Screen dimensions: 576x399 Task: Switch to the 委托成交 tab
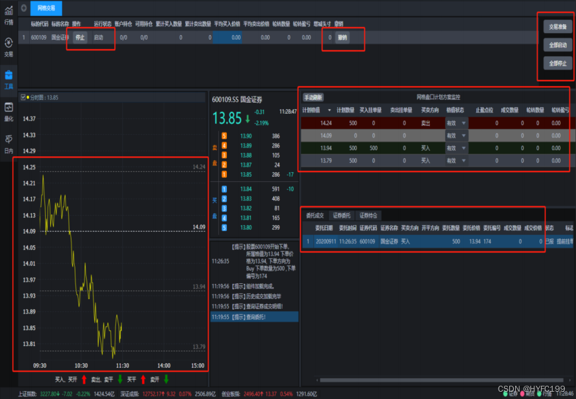(x=315, y=216)
